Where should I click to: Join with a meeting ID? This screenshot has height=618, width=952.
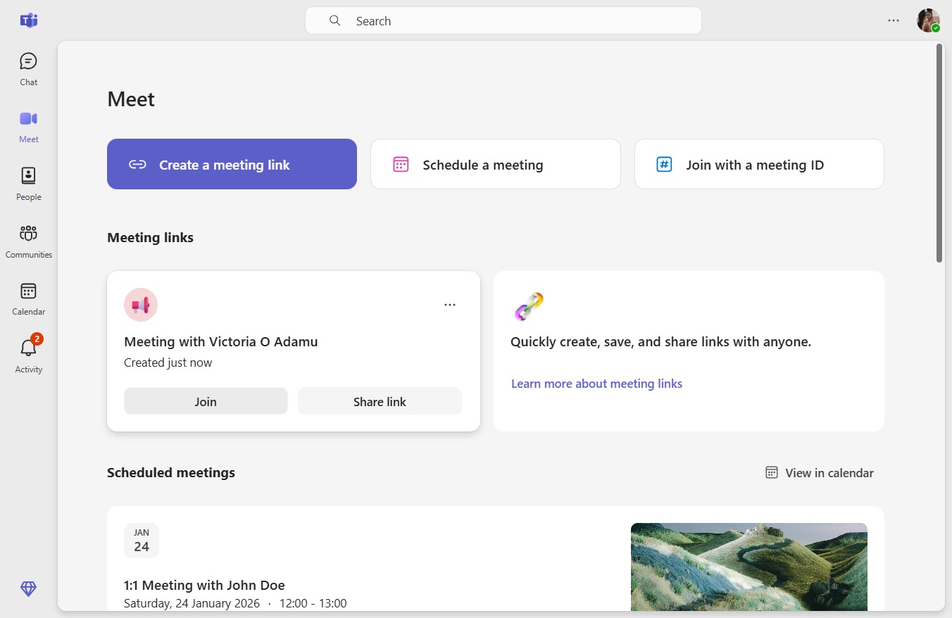[x=759, y=164]
